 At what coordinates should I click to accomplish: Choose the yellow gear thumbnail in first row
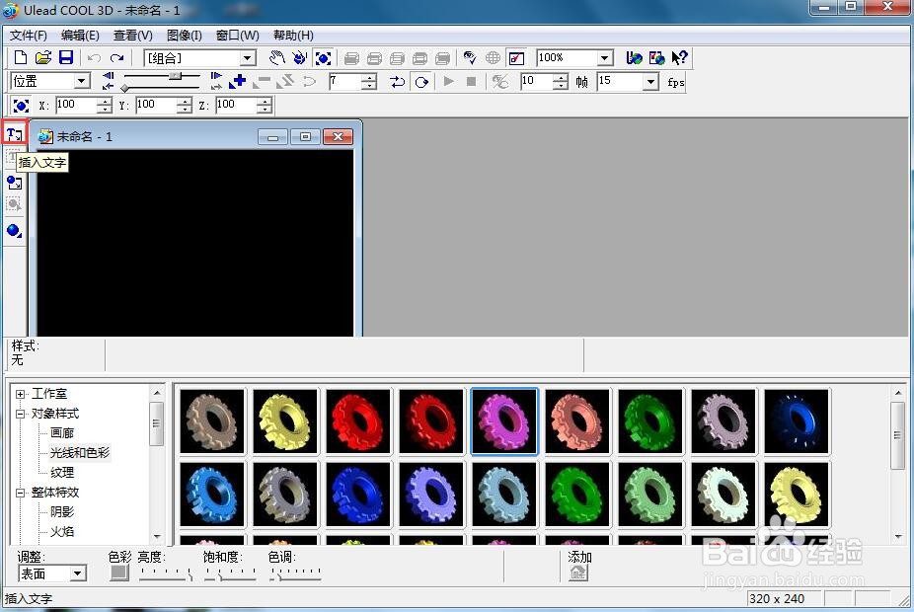[285, 421]
